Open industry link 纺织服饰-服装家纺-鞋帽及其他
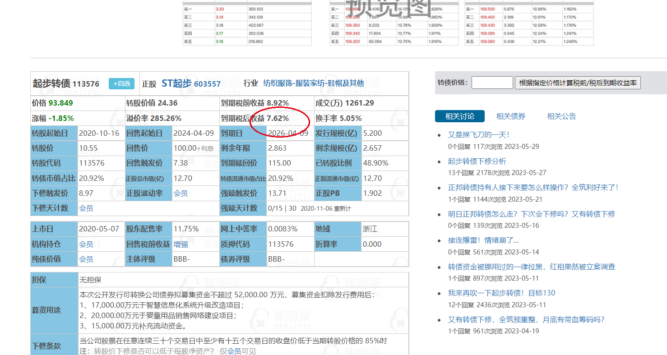This screenshot has width=667, height=355. tap(313, 83)
